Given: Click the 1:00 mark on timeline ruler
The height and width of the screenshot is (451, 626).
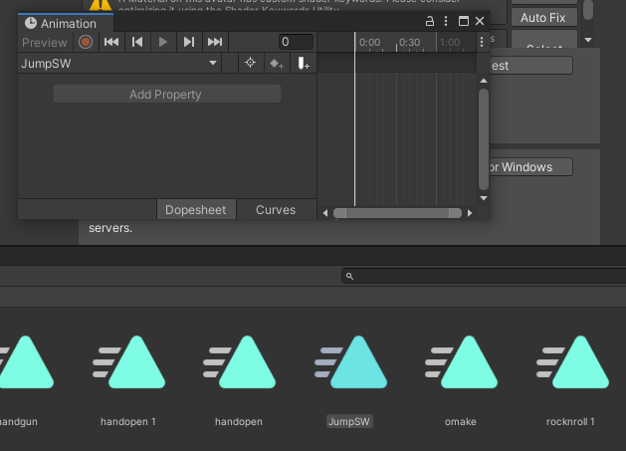Looking at the screenshot, I should click(450, 43).
